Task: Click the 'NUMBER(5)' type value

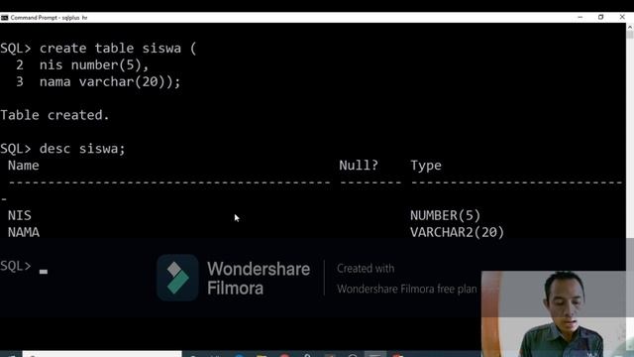Action: click(445, 216)
